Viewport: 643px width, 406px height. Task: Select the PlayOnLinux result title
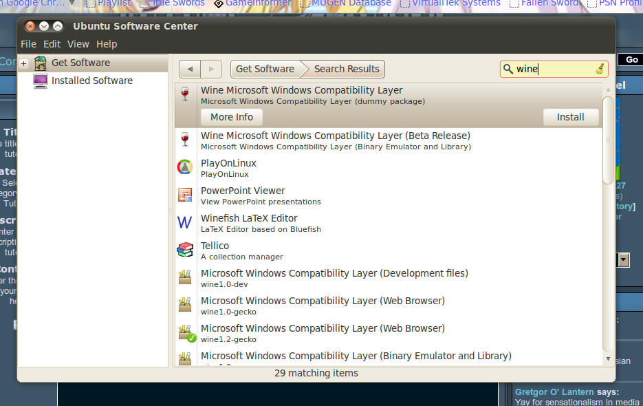pos(228,163)
